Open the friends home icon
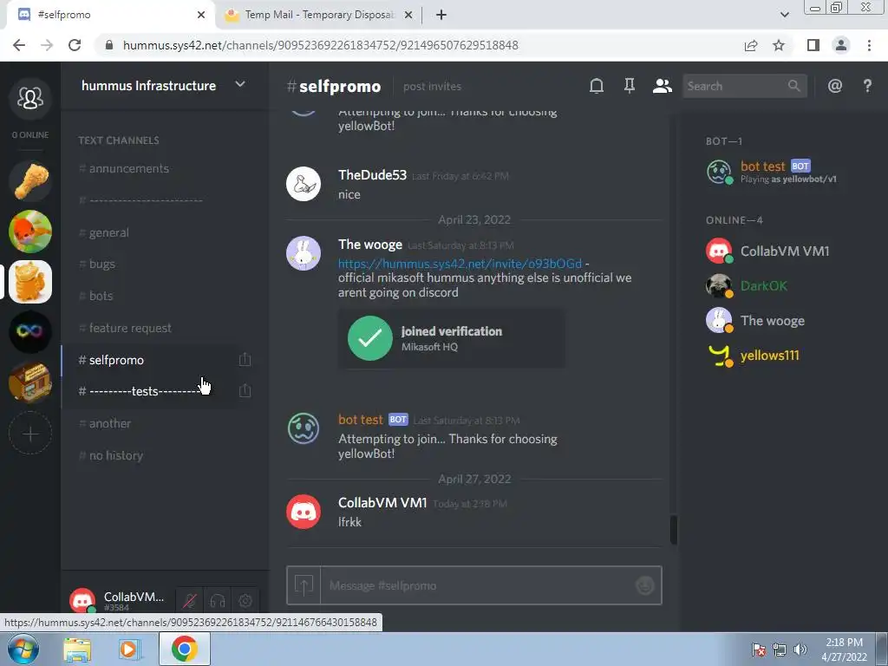 pyautogui.click(x=30, y=99)
